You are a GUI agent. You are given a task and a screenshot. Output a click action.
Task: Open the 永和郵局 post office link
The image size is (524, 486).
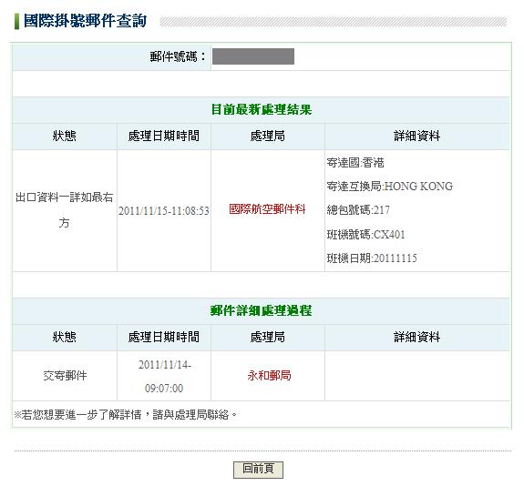point(269,376)
